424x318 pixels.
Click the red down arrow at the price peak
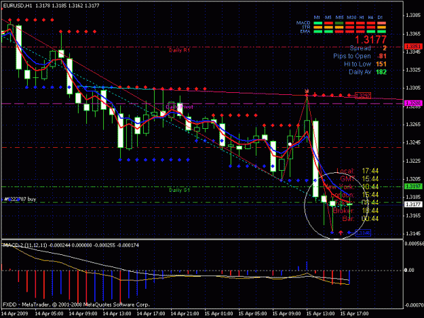pos(307,91)
